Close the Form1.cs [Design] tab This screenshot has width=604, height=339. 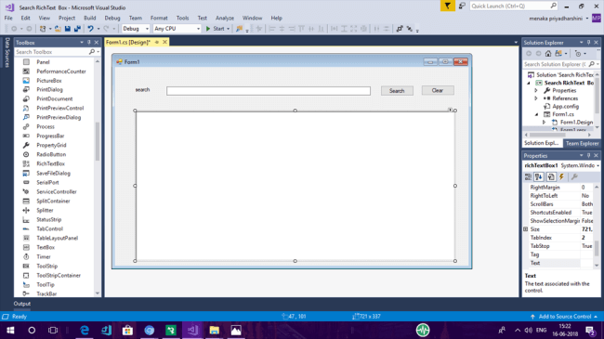[164, 42]
